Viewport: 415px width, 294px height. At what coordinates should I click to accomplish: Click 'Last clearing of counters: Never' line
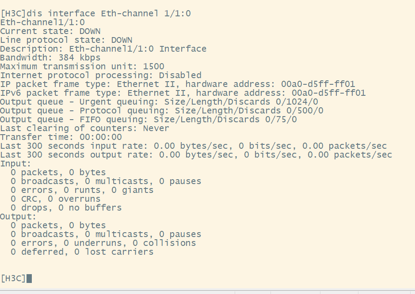point(84,128)
